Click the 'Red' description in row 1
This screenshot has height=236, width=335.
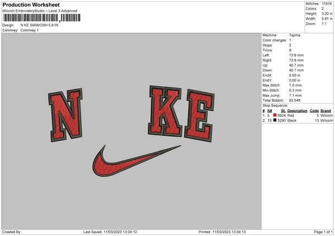[290, 115]
